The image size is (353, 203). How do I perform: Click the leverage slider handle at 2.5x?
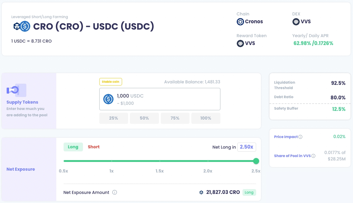256,161
